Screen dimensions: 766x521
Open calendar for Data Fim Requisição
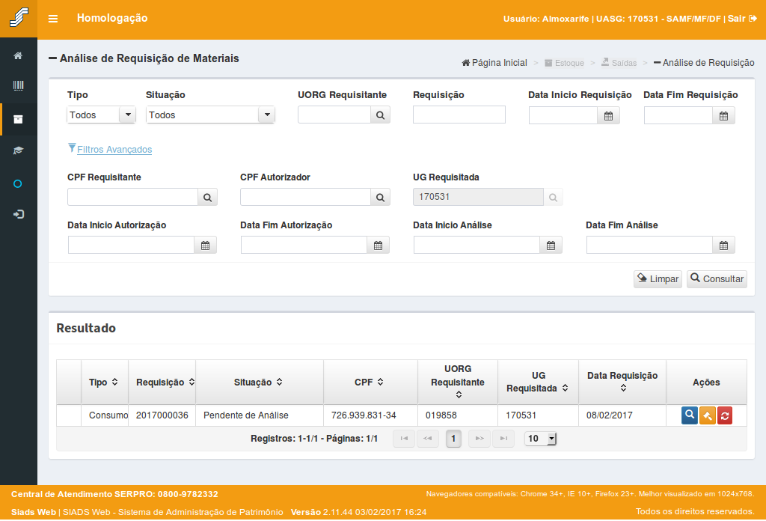[x=723, y=116]
